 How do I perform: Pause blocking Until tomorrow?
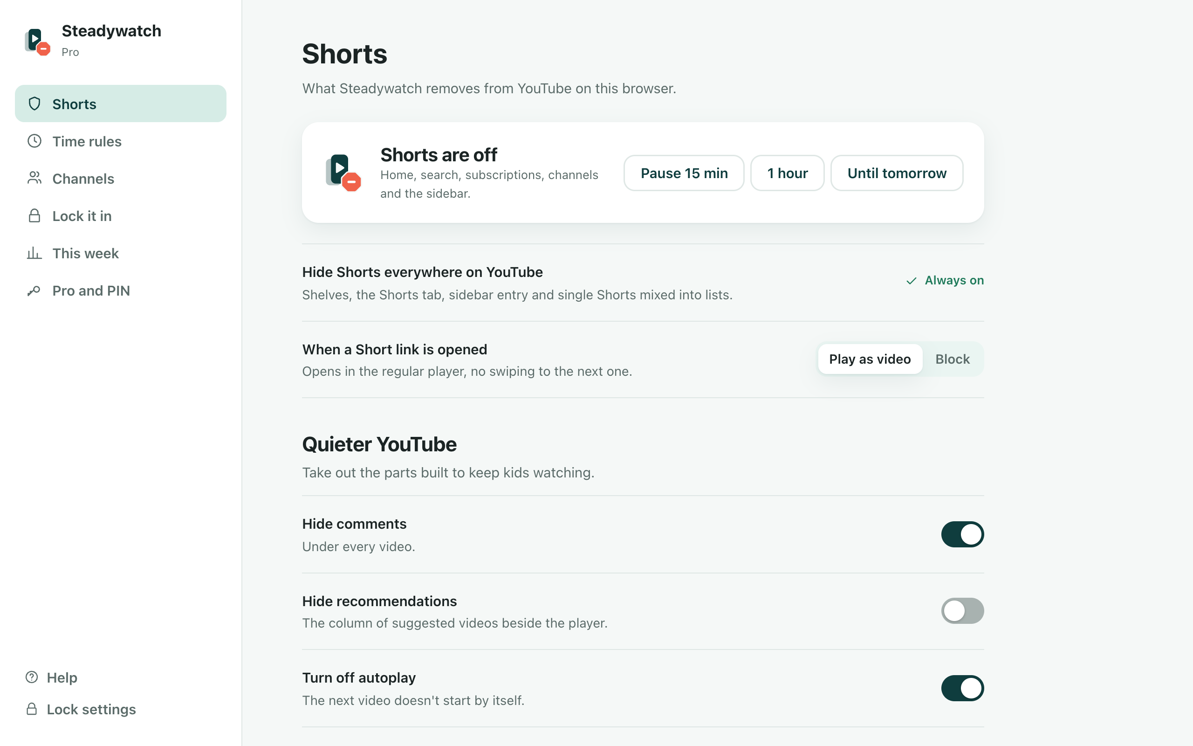pos(897,173)
